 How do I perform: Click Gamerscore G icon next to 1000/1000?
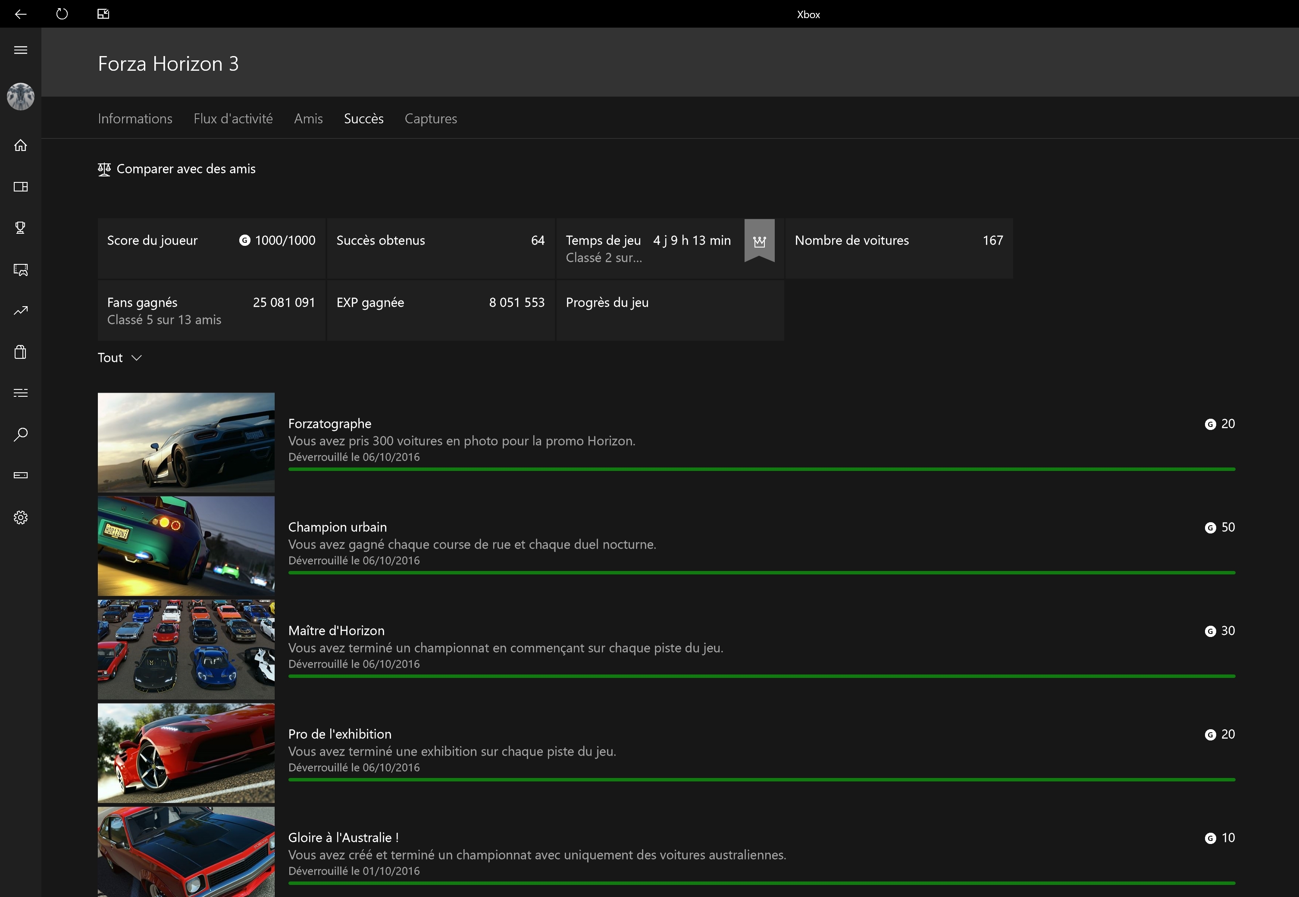pos(244,241)
